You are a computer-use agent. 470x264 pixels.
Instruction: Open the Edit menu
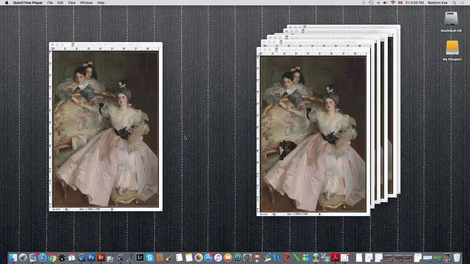pos(60,3)
